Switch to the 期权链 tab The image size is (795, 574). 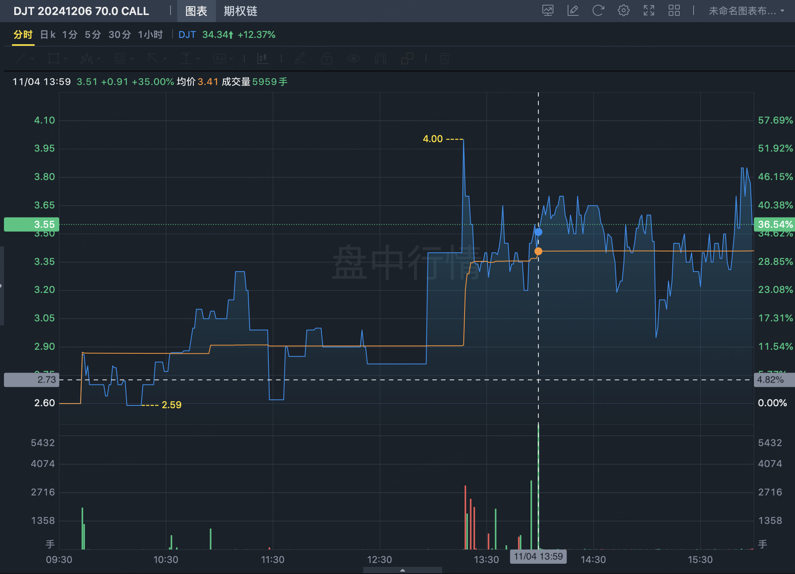coord(240,11)
